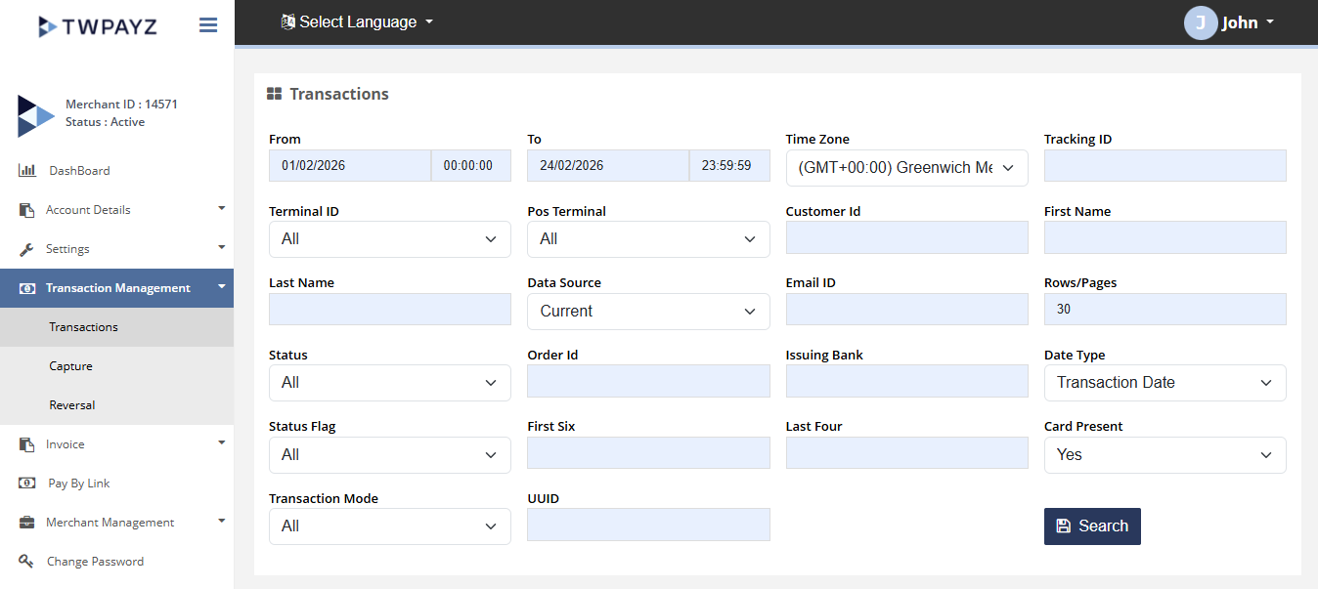
Task: Select the Reversal submenu item
Action: pos(72,405)
